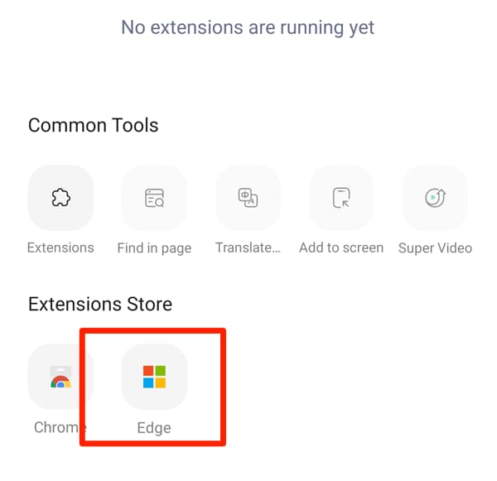Viewport: 497px width, 481px height.
Task: Click the "Extensions Store" section heading
Action: pyautogui.click(x=100, y=304)
